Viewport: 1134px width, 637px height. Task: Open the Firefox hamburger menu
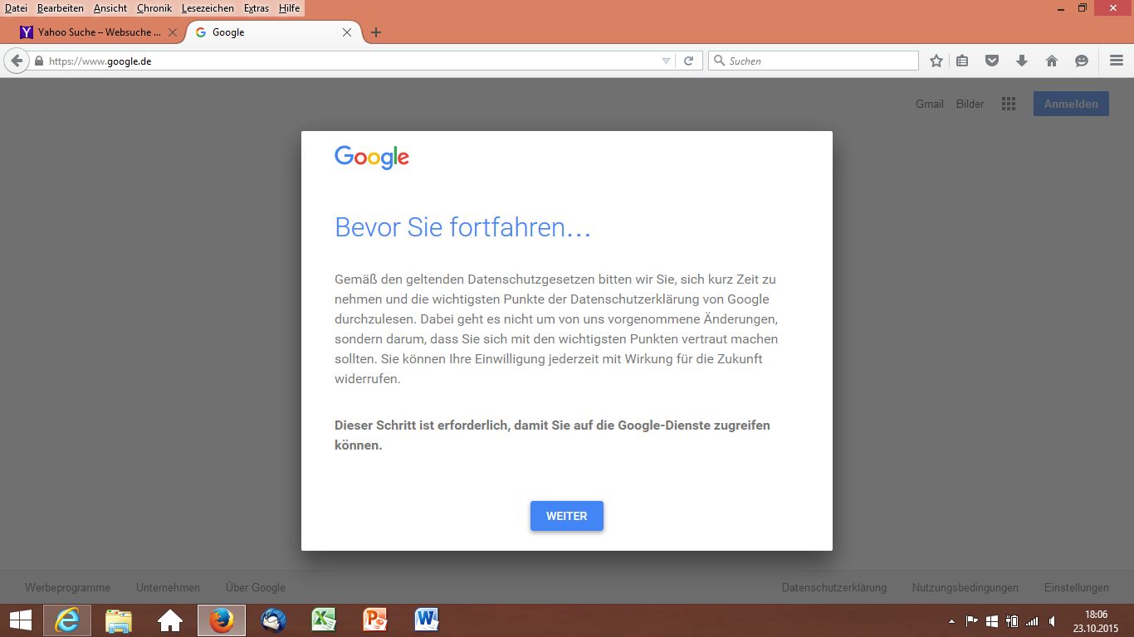coord(1117,61)
